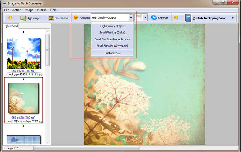Click the thumbnail panel scroll down arrow
Screen dimensions: 241x152
[48, 142]
